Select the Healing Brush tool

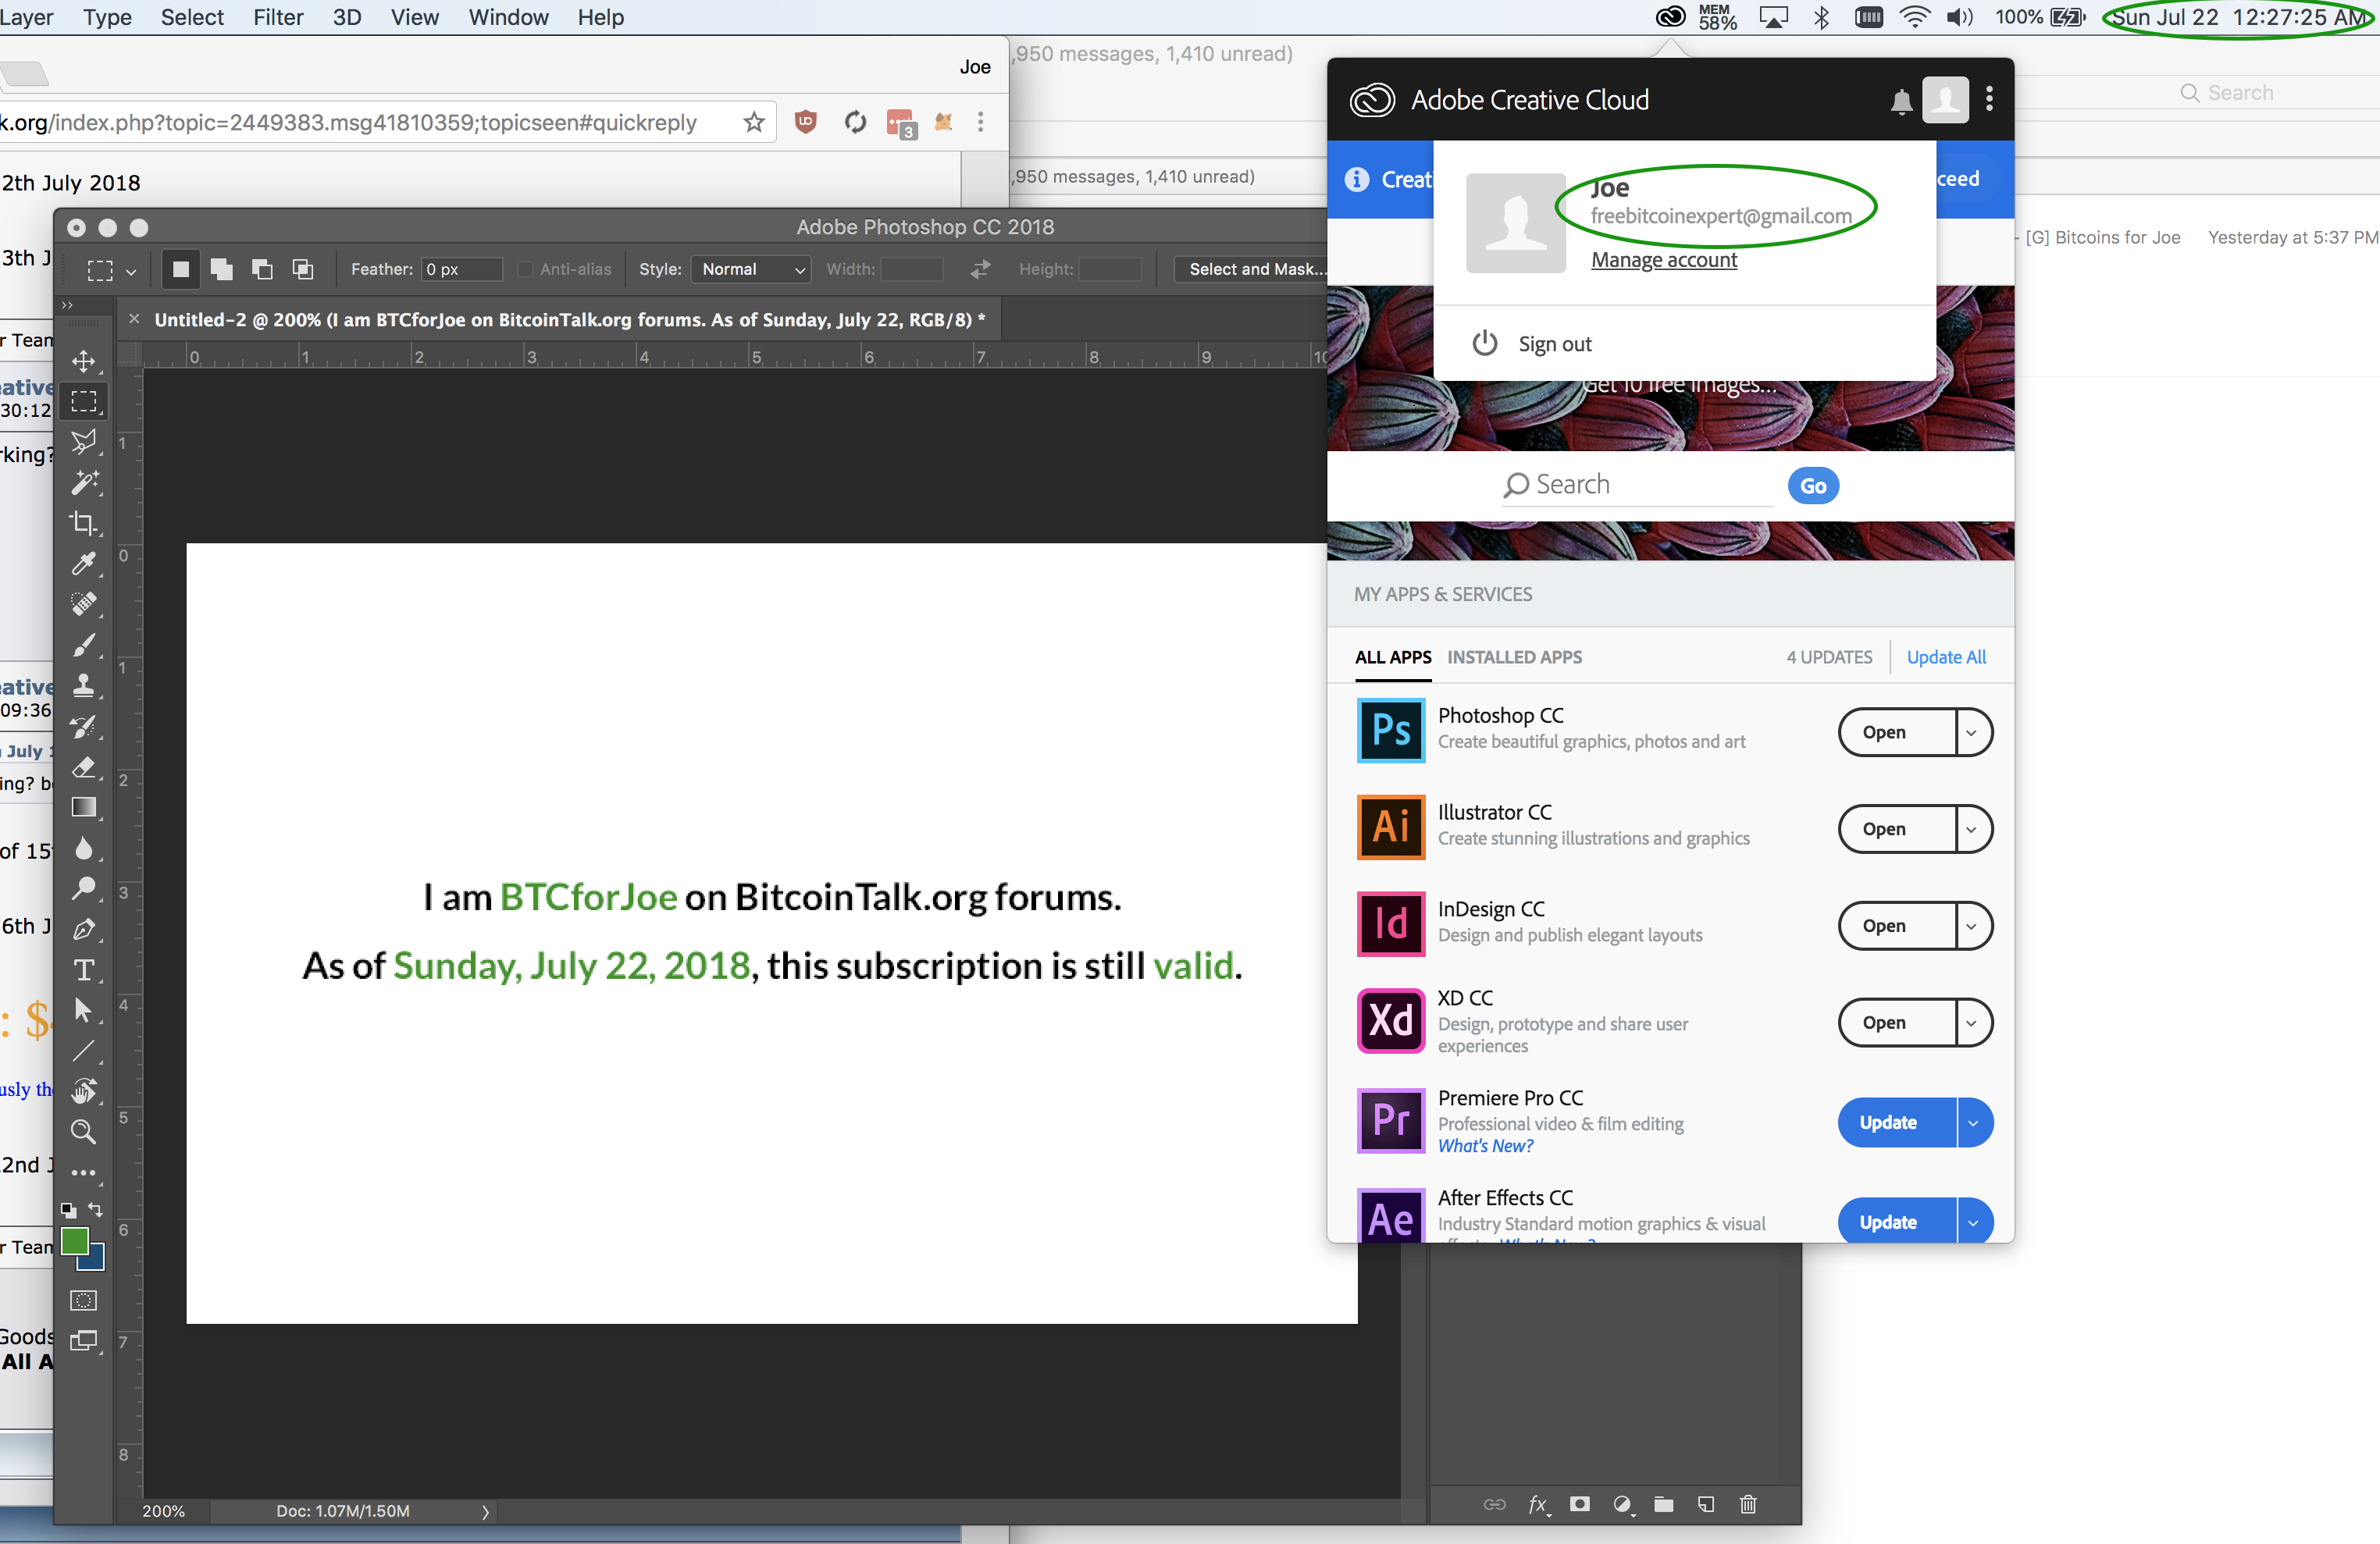click(x=84, y=605)
